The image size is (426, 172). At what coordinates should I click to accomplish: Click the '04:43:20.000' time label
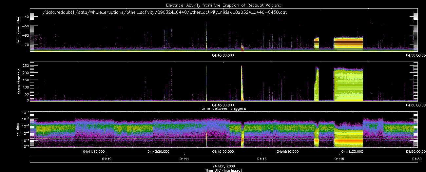point(158,151)
